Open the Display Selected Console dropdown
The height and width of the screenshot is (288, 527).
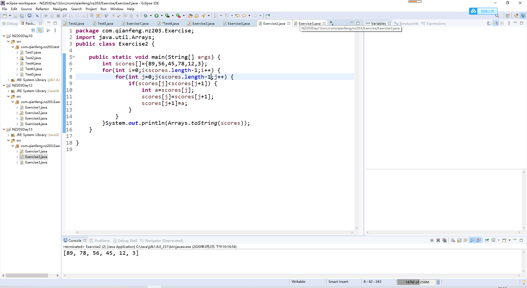tap(498, 240)
